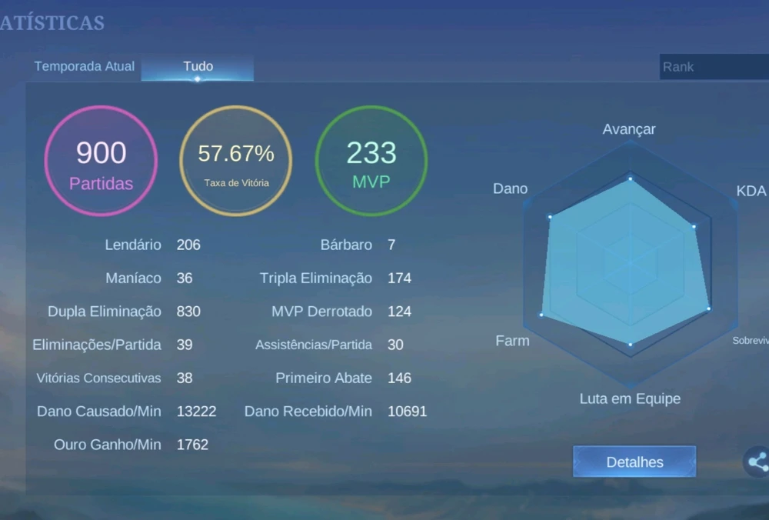Select the Avançar radar label
This screenshot has width=769, height=520.
(x=629, y=129)
